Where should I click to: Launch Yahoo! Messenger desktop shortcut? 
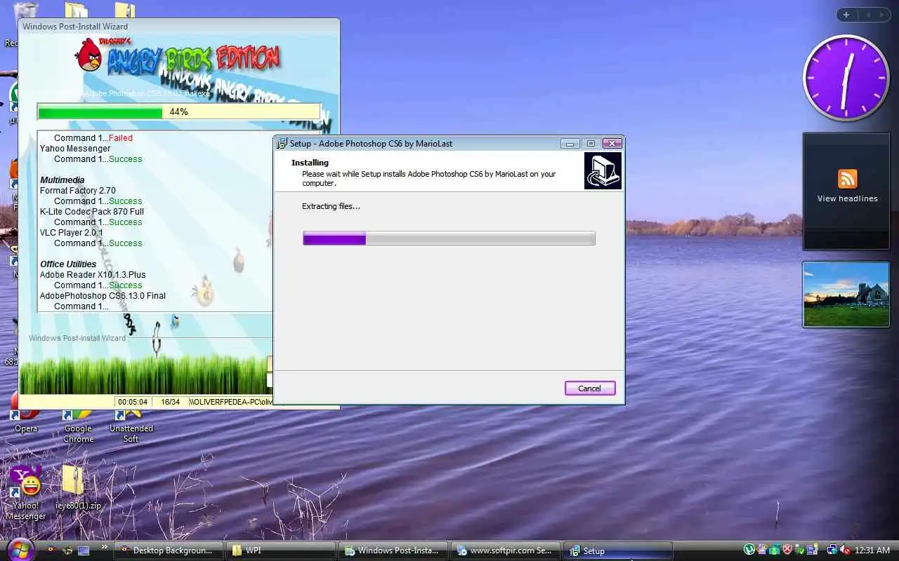26,492
